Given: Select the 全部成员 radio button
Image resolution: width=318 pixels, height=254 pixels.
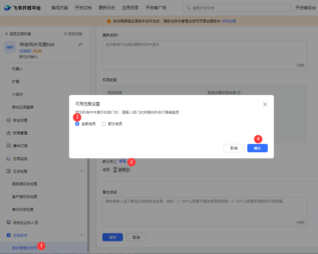Looking at the screenshot, I should pyautogui.click(x=77, y=124).
